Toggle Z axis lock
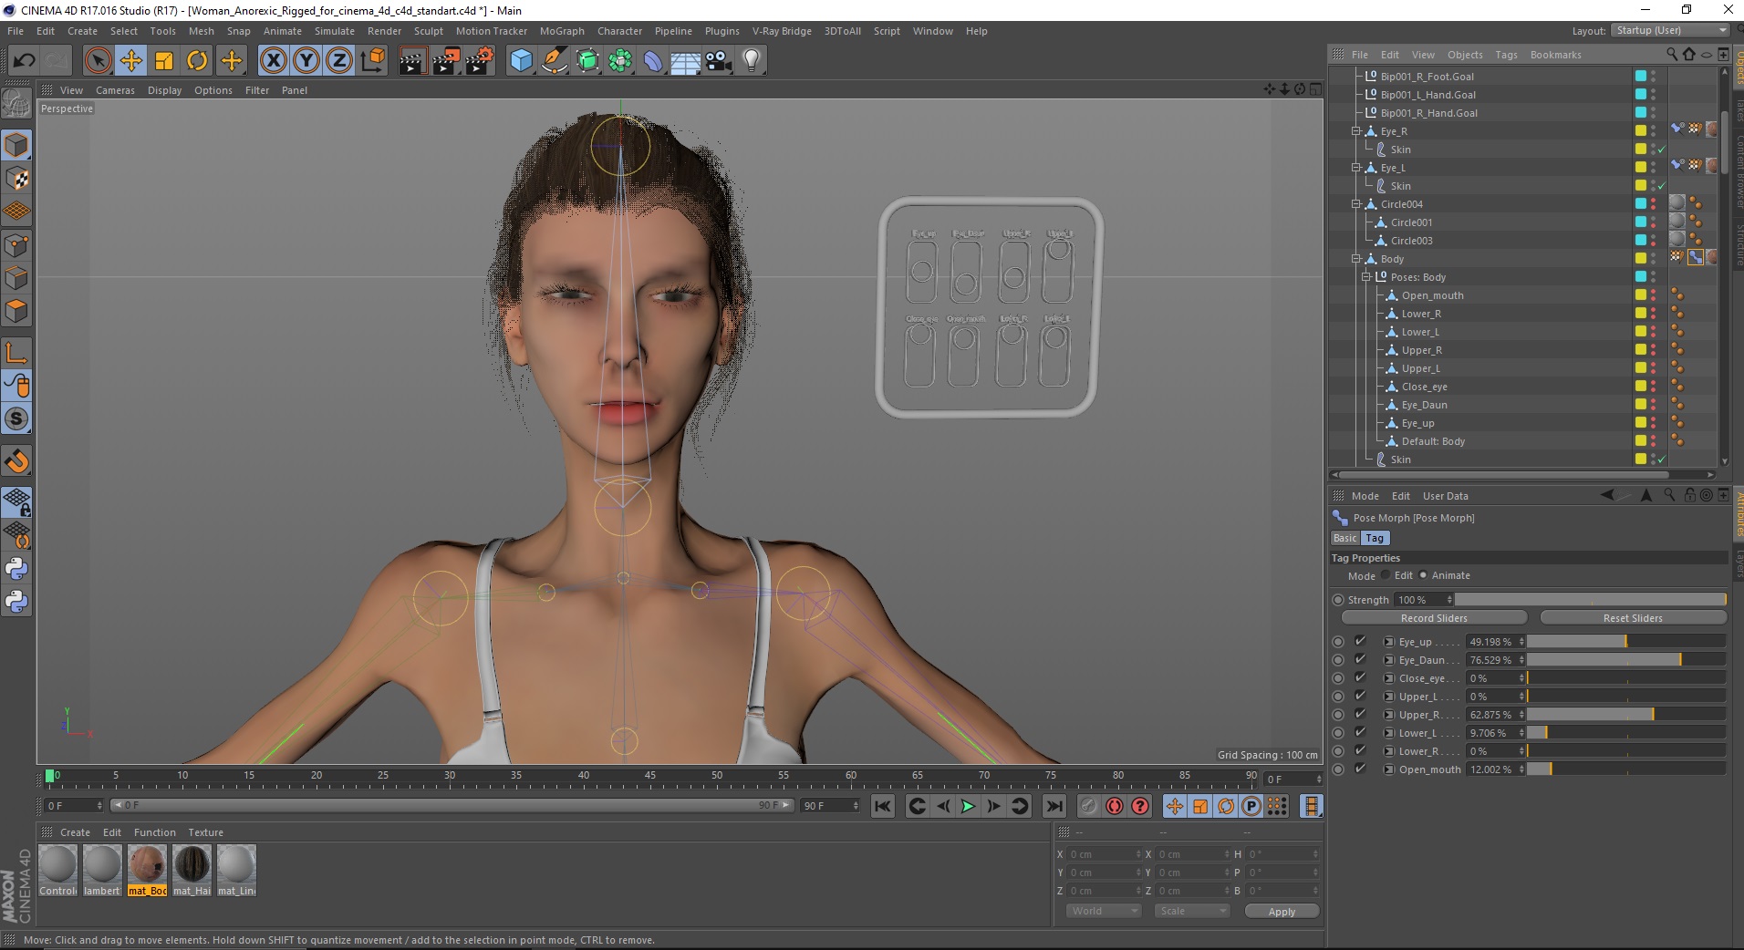Image resolution: width=1744 pixels, height=950 pixels. tap(339, 61)
